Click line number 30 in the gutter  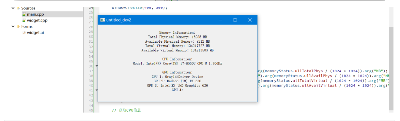click(91, 36)
